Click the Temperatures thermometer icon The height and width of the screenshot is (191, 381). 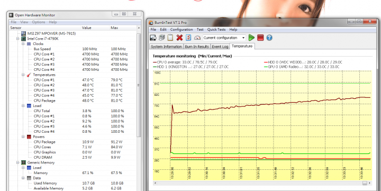29,75
